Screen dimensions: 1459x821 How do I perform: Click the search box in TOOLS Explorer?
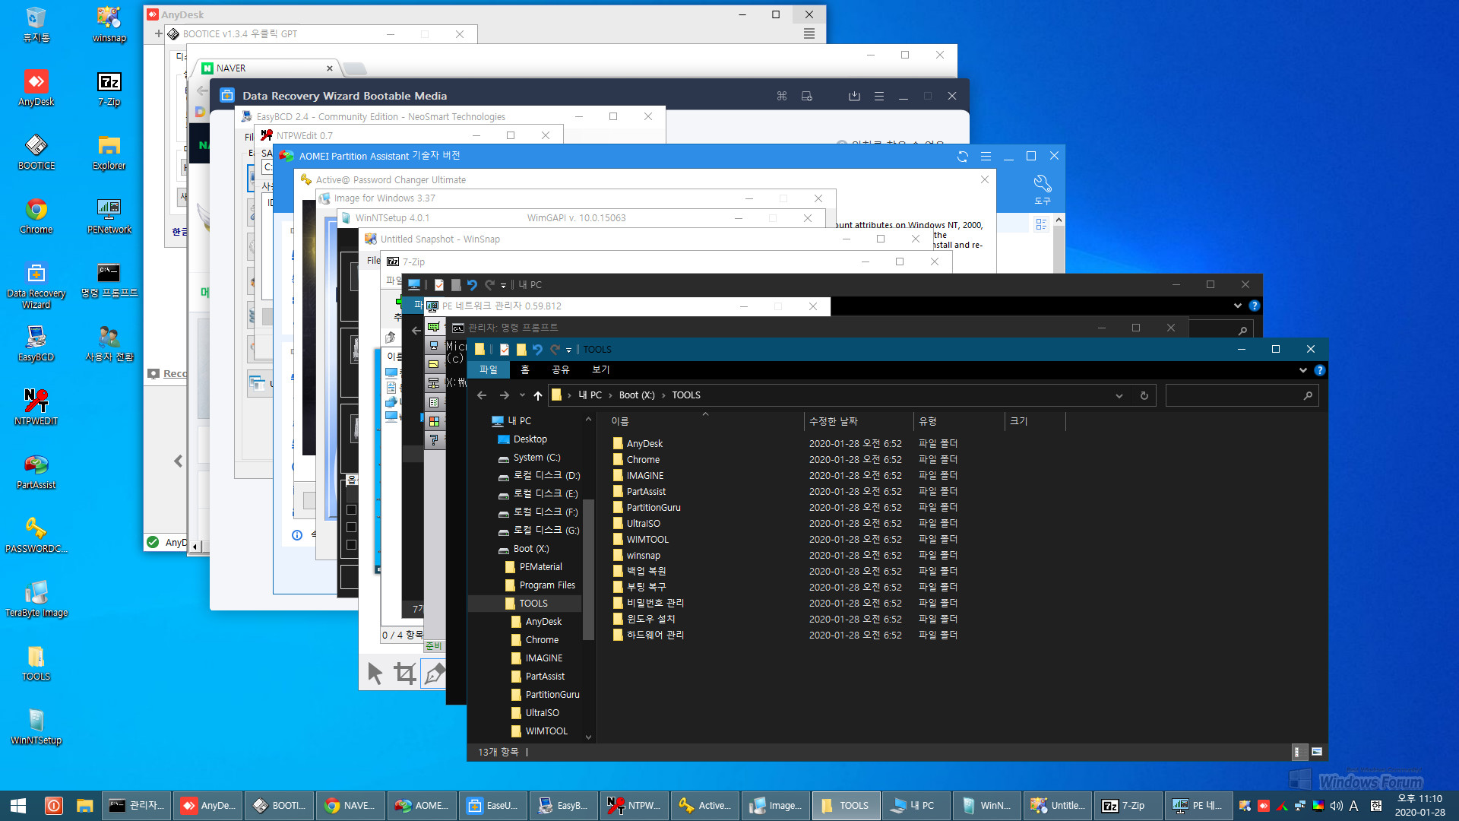[x=1242, y=395]
